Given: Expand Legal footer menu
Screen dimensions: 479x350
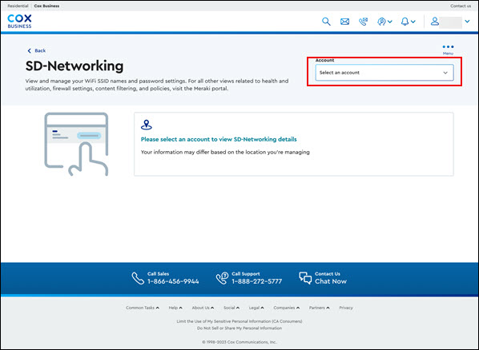Looking at the screenshot, I should click(x=256, y=308).
